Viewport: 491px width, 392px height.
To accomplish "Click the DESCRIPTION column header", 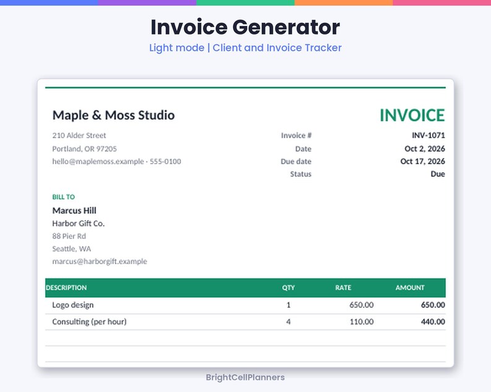I will coord(66,288).
